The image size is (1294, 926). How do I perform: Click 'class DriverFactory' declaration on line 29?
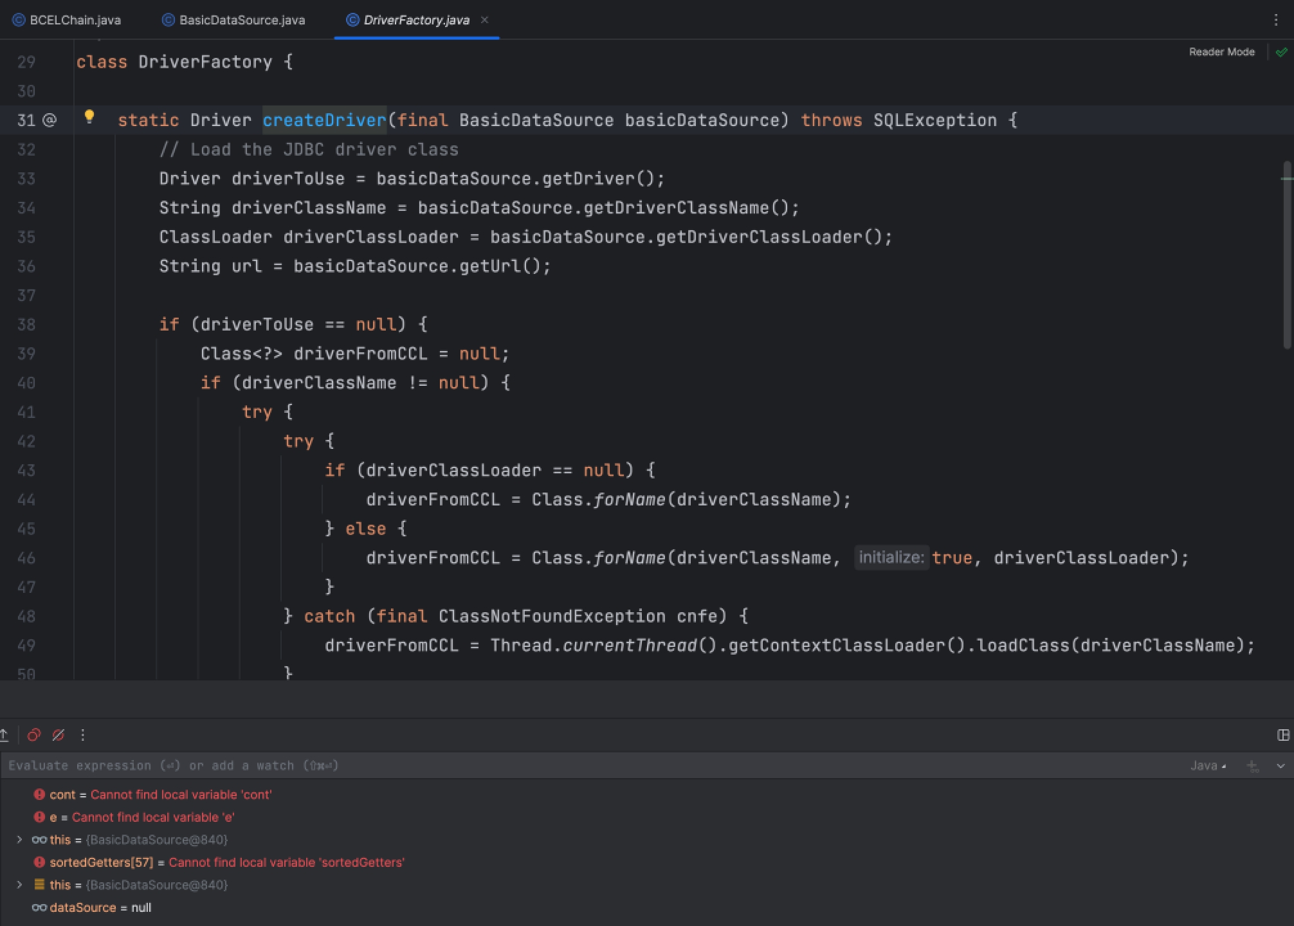(x=174, y=62)
